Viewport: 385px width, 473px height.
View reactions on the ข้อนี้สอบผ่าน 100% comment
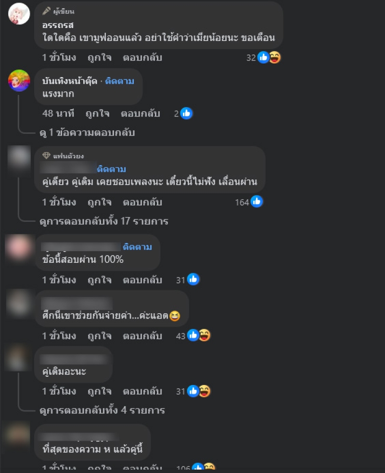[x=188, y=280]
